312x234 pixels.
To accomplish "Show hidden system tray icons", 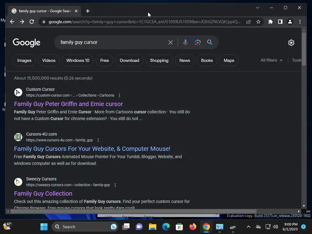I will [x=249, y=227].
